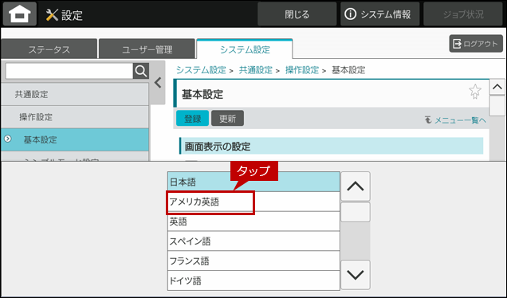507x298 pixels.
Task: Choose スペイン語 from the language list
Action: (x=253, y=241)
